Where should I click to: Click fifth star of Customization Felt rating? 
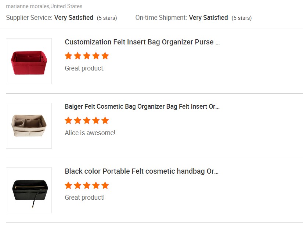click(x=105, y=56)
